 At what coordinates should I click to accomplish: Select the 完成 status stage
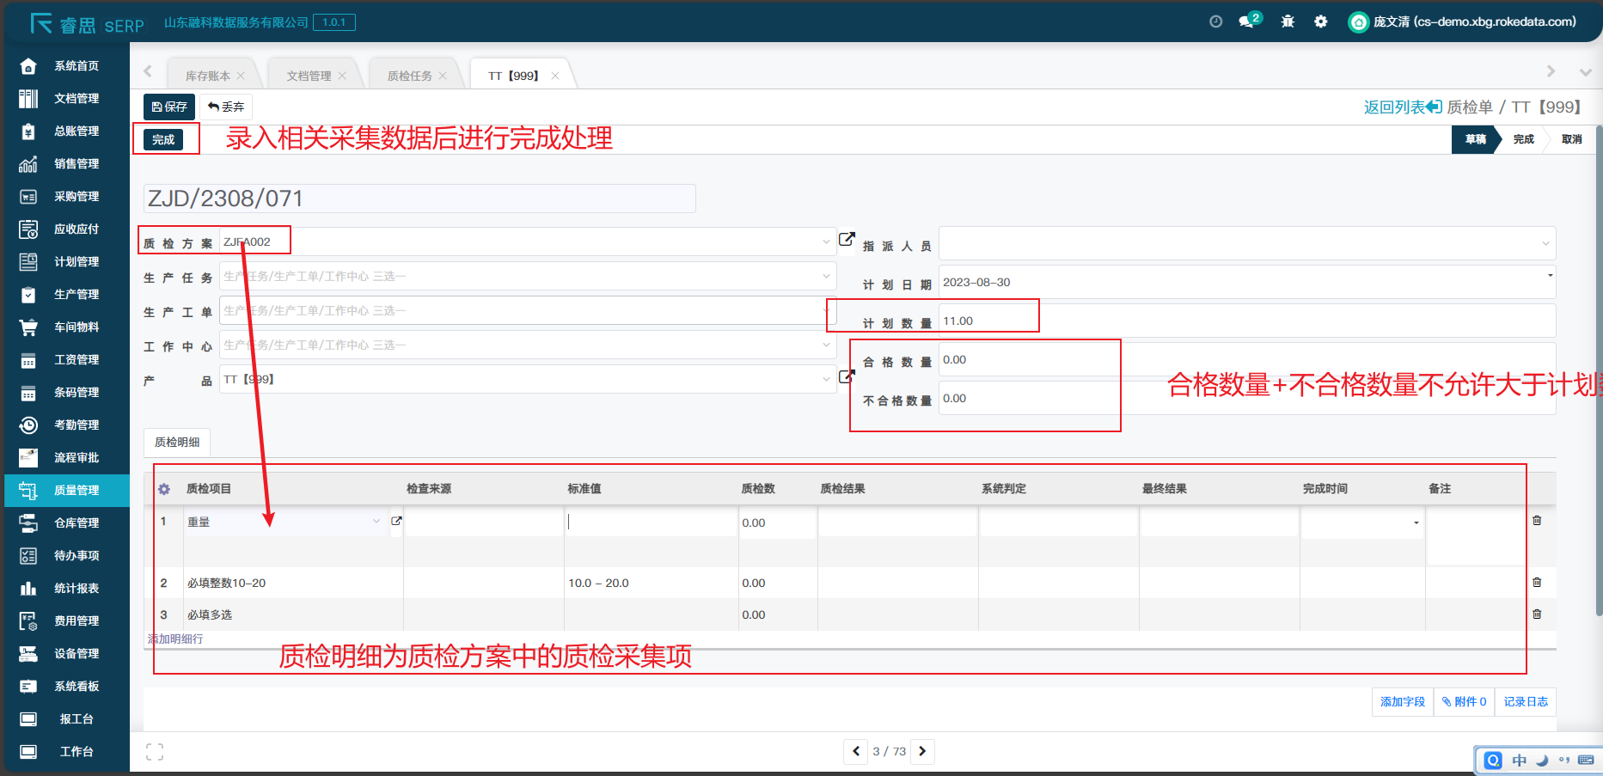(x=1523, y=139)
